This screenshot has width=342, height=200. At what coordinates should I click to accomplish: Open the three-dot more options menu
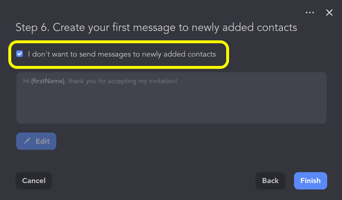pos(310,12)
